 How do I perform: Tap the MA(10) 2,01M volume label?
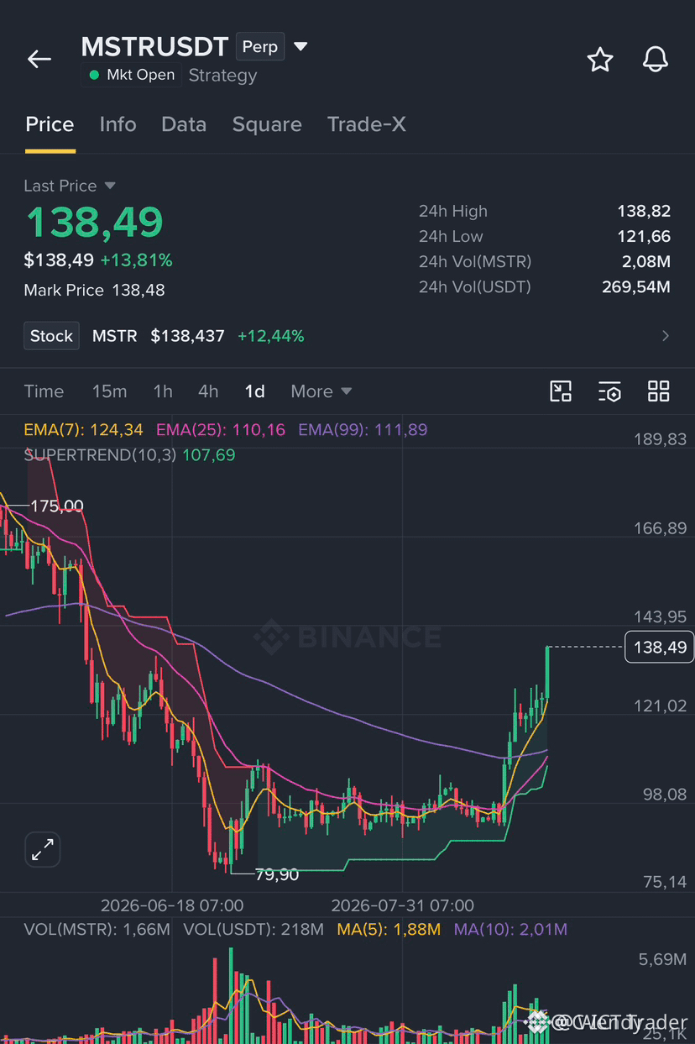coord(510,930)
